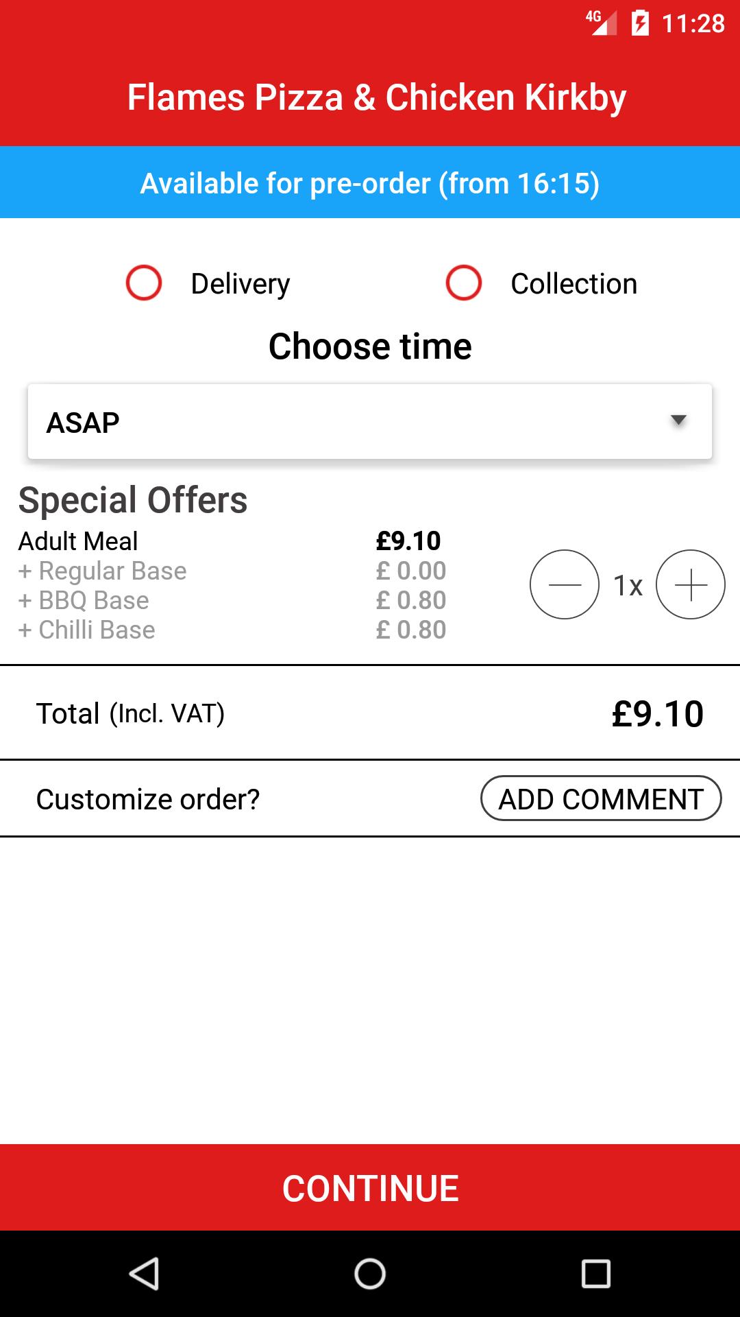Tap the pre-order availability banner

370,183
